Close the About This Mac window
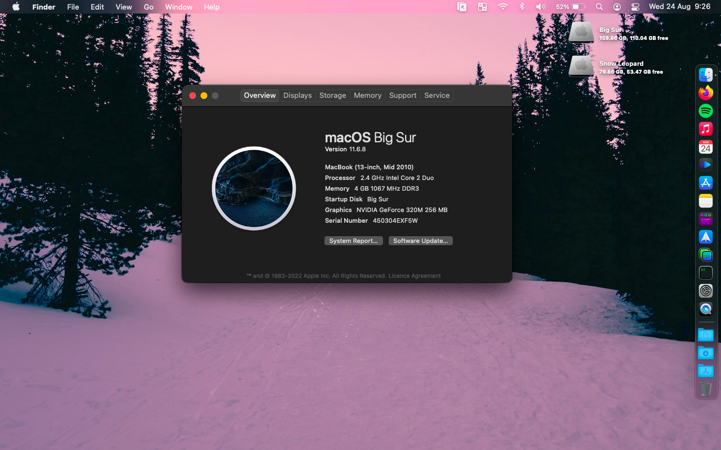Image resolution: width=721 pixels, height=450 pixels. tap(193, 96)
